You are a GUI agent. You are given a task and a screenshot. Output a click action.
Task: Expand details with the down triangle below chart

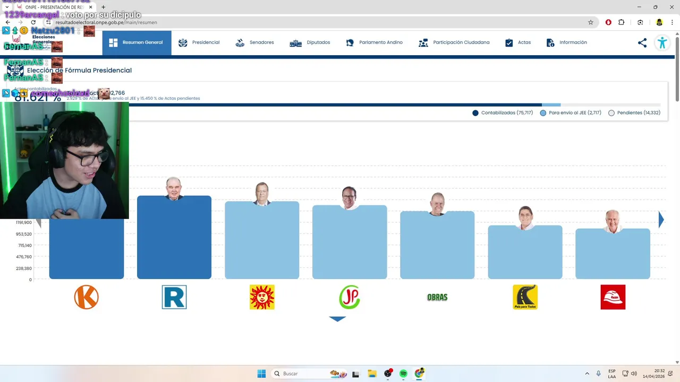(337, 319)
